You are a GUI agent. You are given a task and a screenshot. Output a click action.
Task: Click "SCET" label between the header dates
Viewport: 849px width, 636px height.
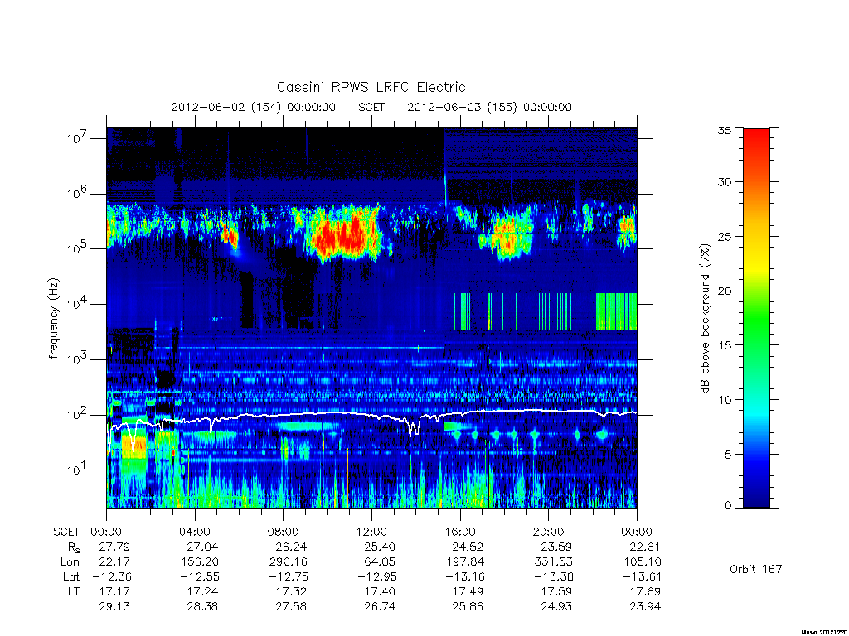[x=371, y=107]
